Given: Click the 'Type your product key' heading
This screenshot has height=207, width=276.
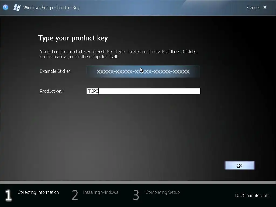Looking at the screenshot, I should pos(73,38).
